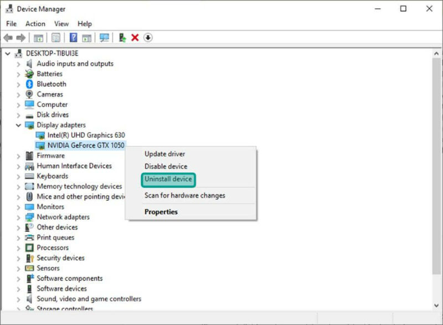443x325 pixels.
Task: Open the File menu
Action: click(x=11, y=24)
